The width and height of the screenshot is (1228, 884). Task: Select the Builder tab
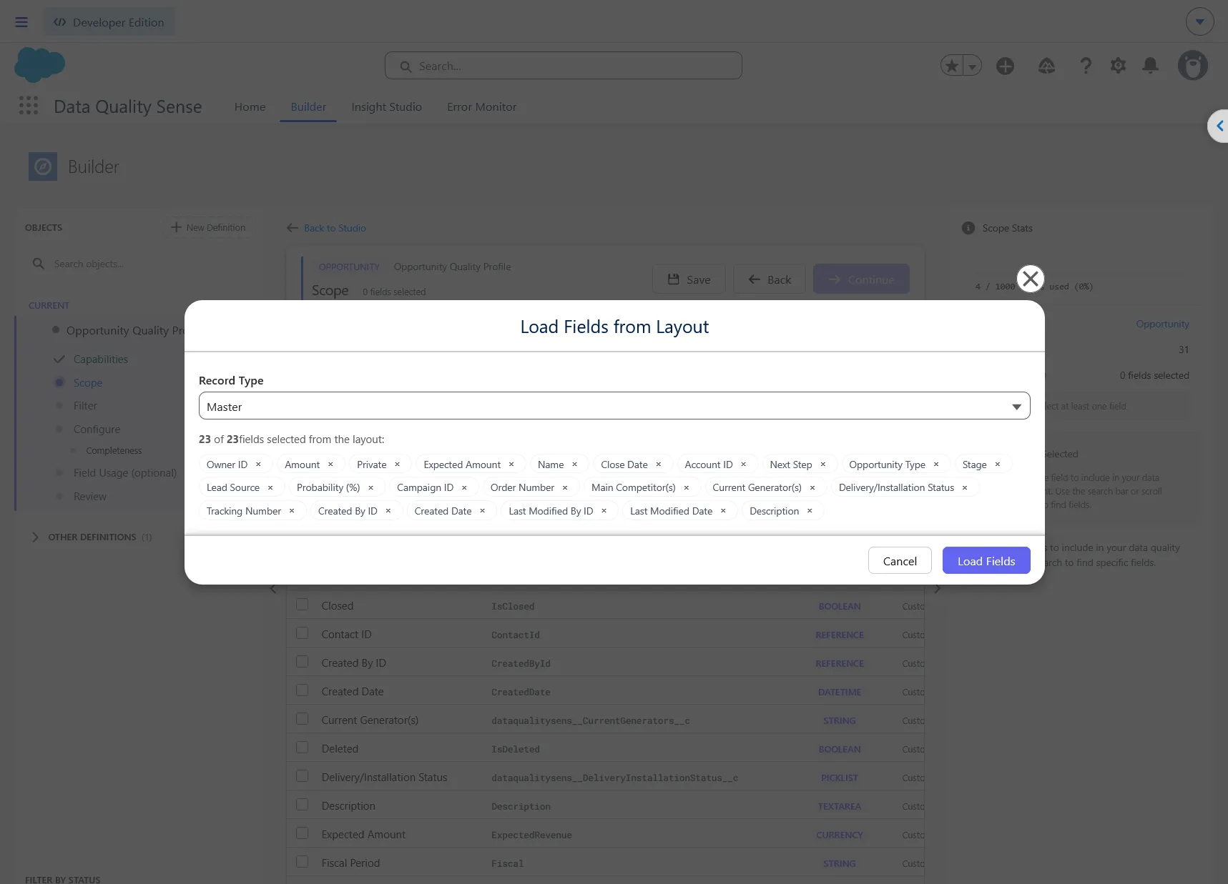coord(308,106)
